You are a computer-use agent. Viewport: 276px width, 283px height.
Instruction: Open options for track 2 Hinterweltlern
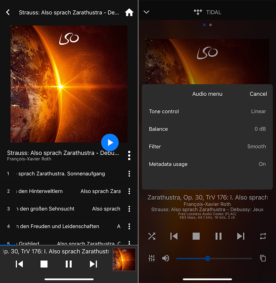click(129, 191)
